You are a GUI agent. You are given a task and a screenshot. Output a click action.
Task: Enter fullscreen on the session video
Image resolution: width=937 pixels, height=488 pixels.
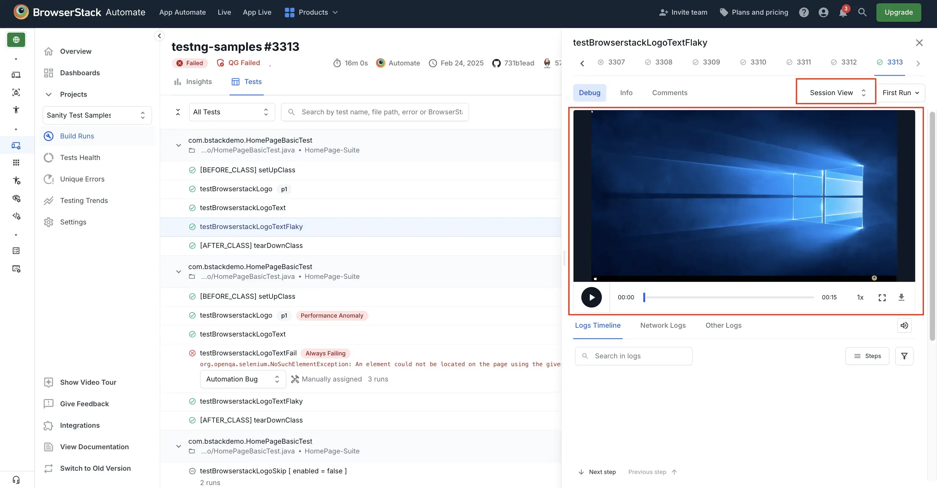coord(882,297)
